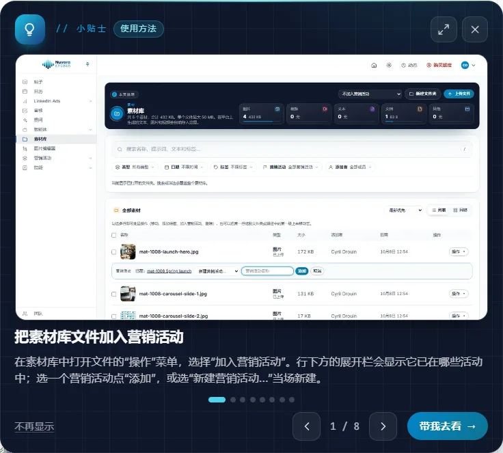Click the 带我去看 button
Viewport: 503px width, 453px height.
(x=447, y=426)
